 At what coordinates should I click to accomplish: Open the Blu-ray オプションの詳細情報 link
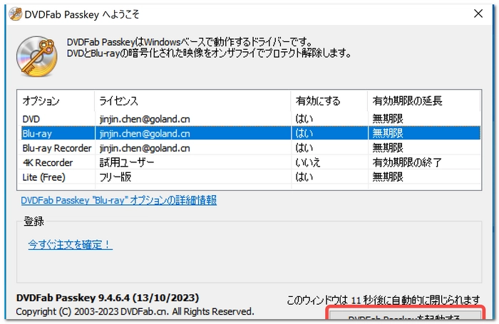[x=118, y=201]
